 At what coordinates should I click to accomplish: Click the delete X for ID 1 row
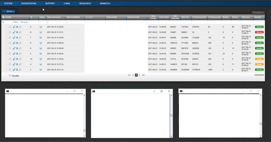17,70
